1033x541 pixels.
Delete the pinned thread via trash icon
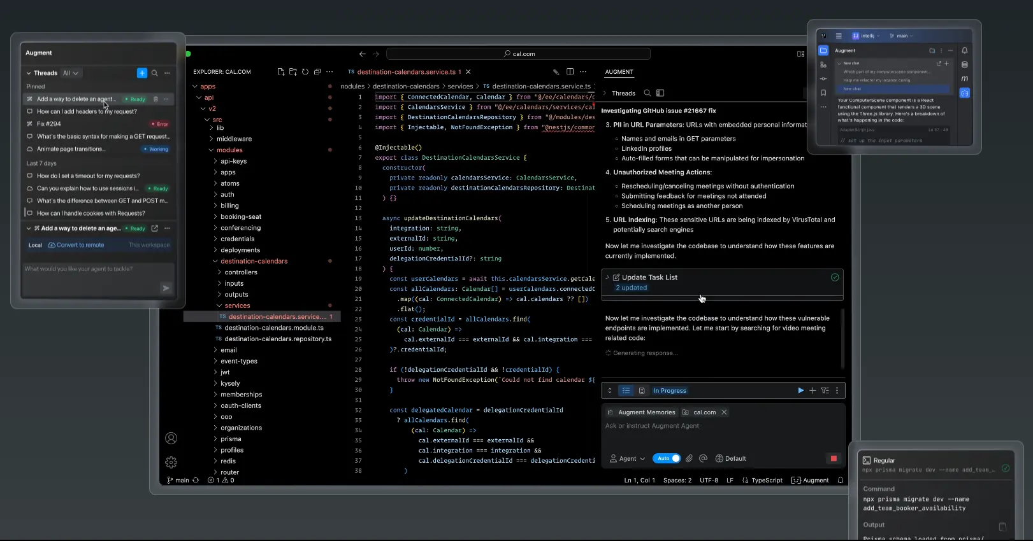155,99
